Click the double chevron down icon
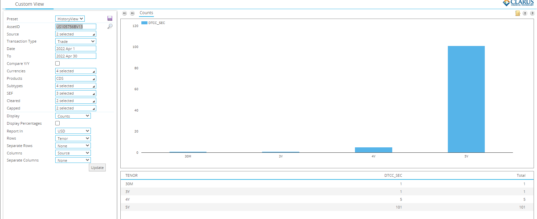 coord(525,13)
